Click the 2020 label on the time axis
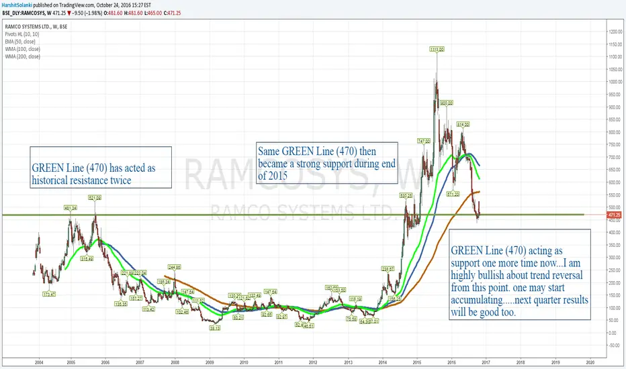626x369 pixels. pos(590,362)
